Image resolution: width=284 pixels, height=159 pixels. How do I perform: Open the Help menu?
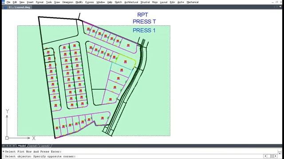(x=110, y=2)
